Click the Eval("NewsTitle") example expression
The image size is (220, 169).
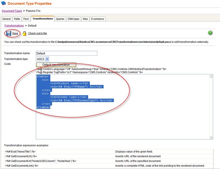pyautogui.click(x=20, y=151)
